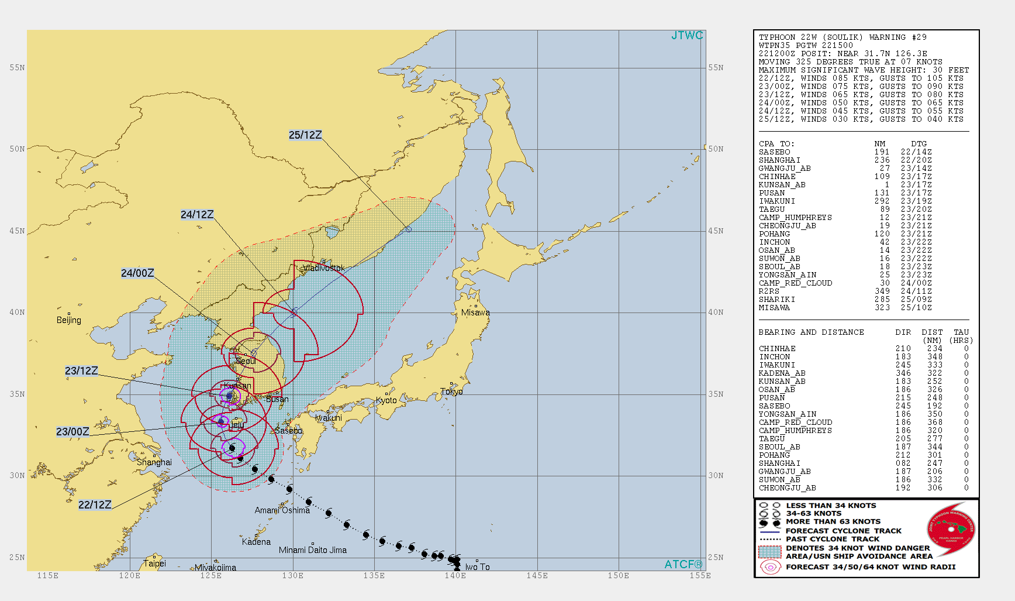Click the Busan label on the map

(x=277, y=399)
